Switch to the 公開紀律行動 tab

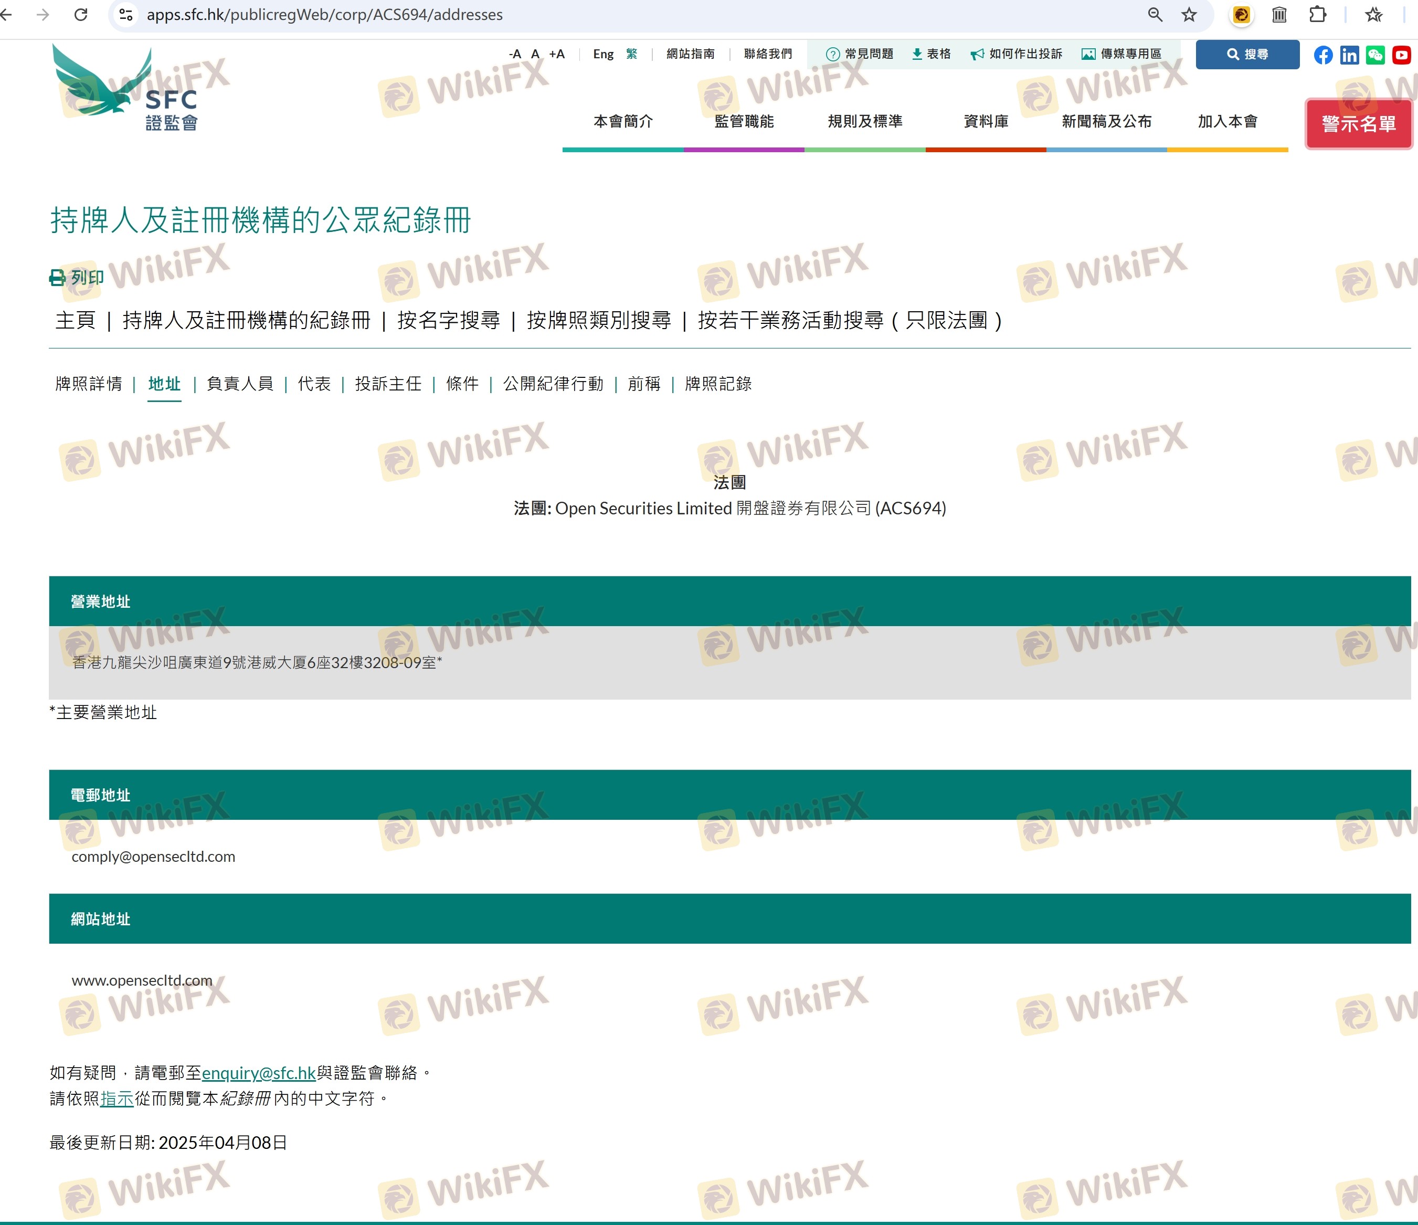(554, 384)
